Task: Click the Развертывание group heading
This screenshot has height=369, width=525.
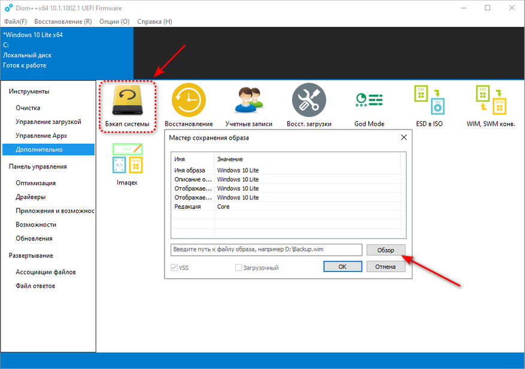Action: point(31,255)
